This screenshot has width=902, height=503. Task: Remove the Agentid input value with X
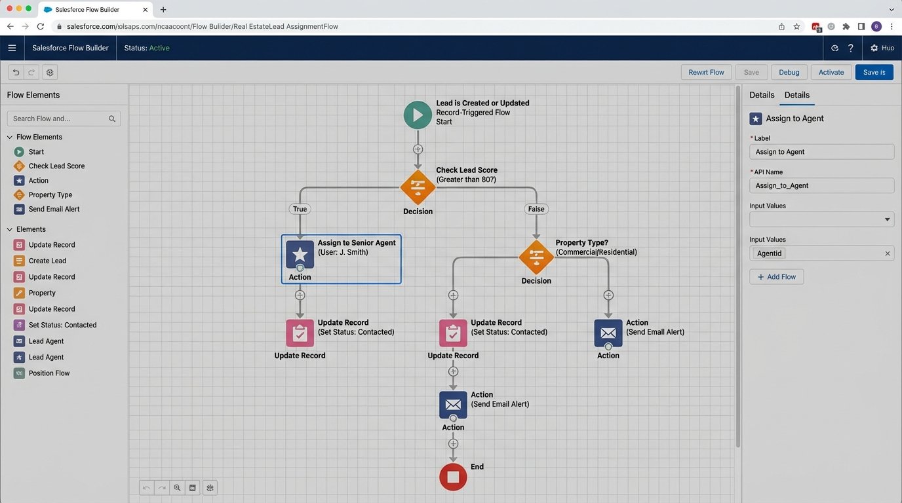888,253
